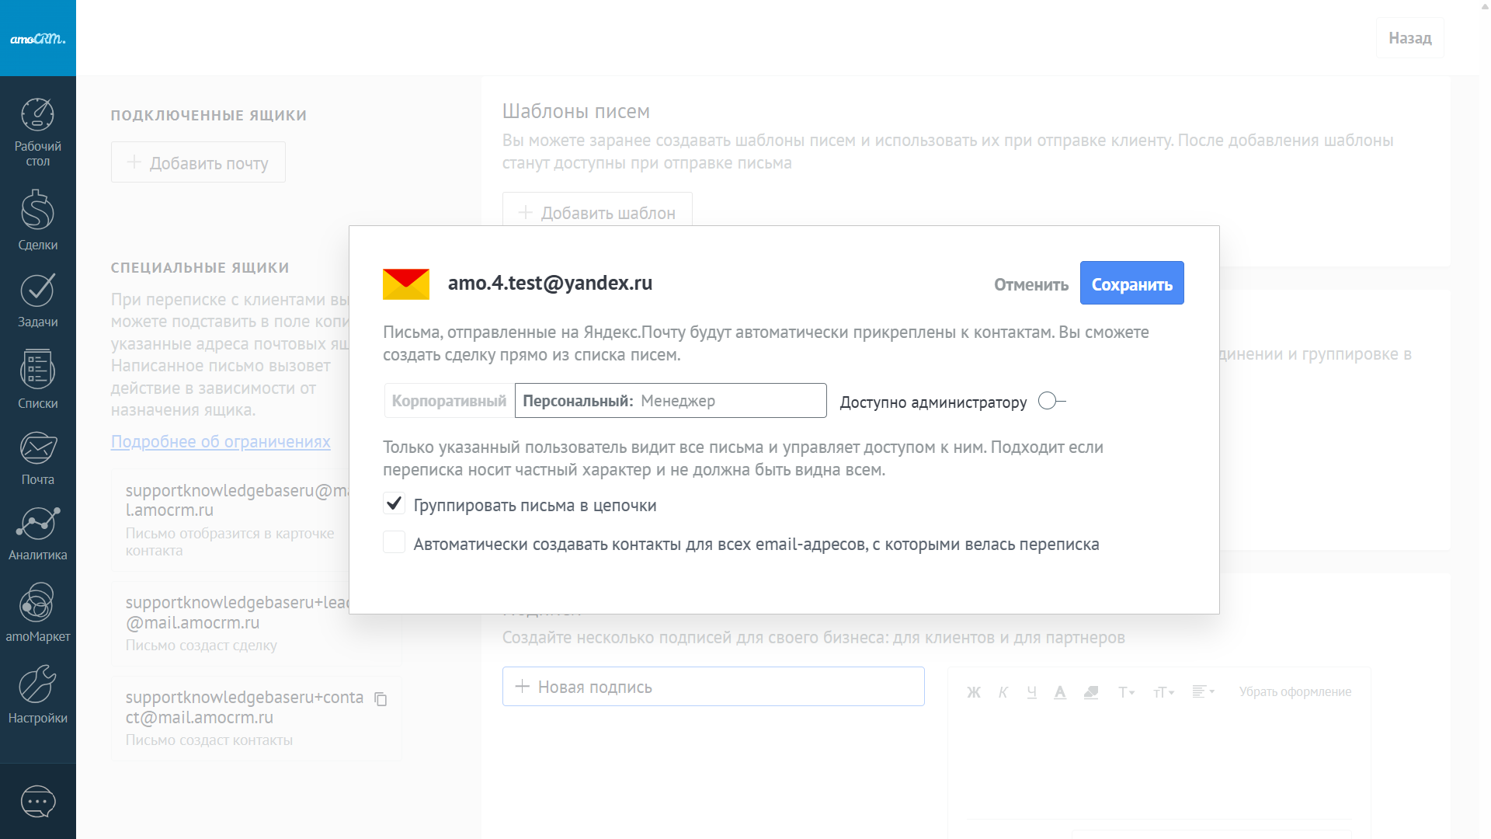Click the Назад button
Image resolution: width=1491 pixels, height=839 pixels.
click(x=1409, y=38)
